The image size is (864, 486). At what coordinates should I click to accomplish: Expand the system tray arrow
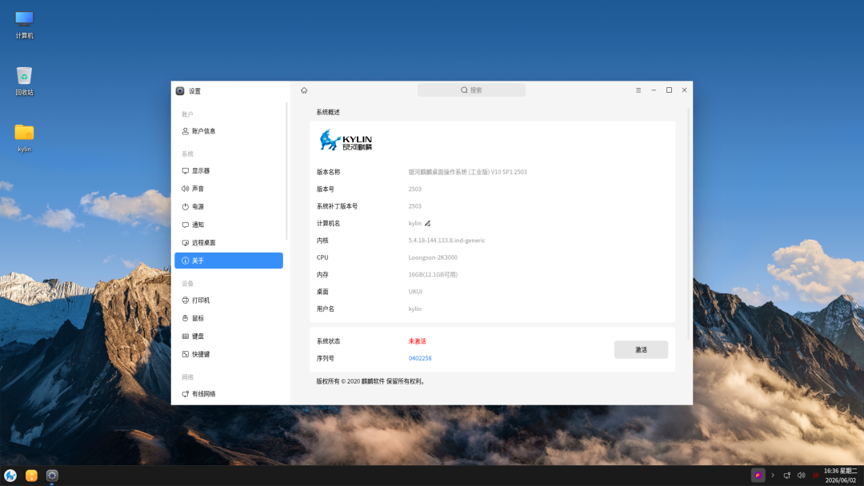[773, 476]
